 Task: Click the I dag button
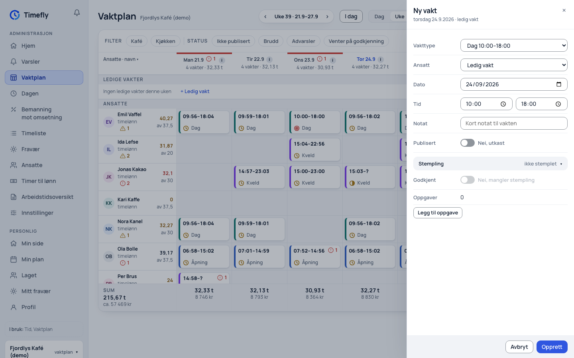[x=351, y=16]
